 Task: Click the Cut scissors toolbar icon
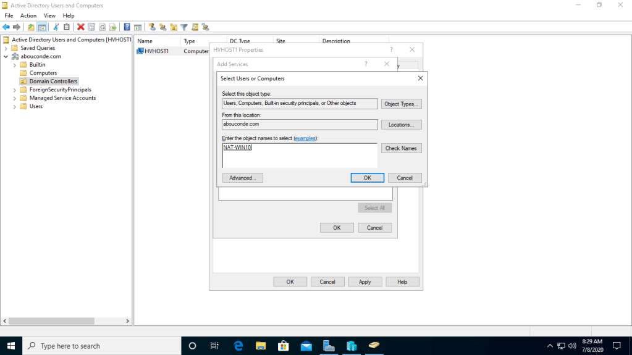[x=56, y=27]
